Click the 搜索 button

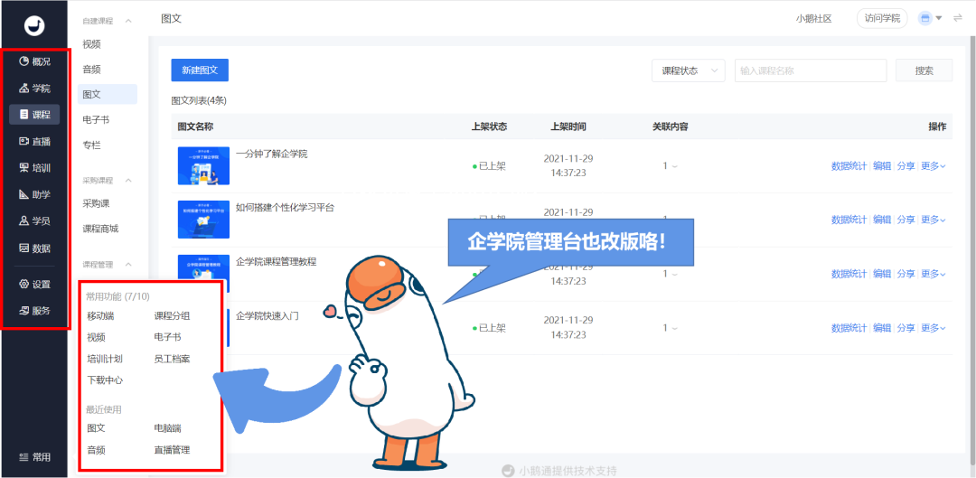(924, 71)
